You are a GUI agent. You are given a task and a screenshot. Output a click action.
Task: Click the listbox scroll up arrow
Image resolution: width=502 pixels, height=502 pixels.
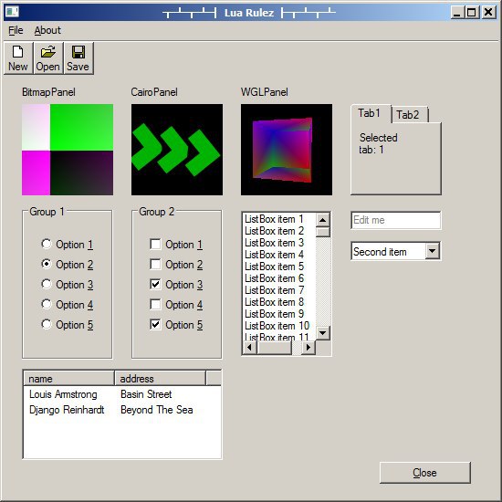click(323, 220)
